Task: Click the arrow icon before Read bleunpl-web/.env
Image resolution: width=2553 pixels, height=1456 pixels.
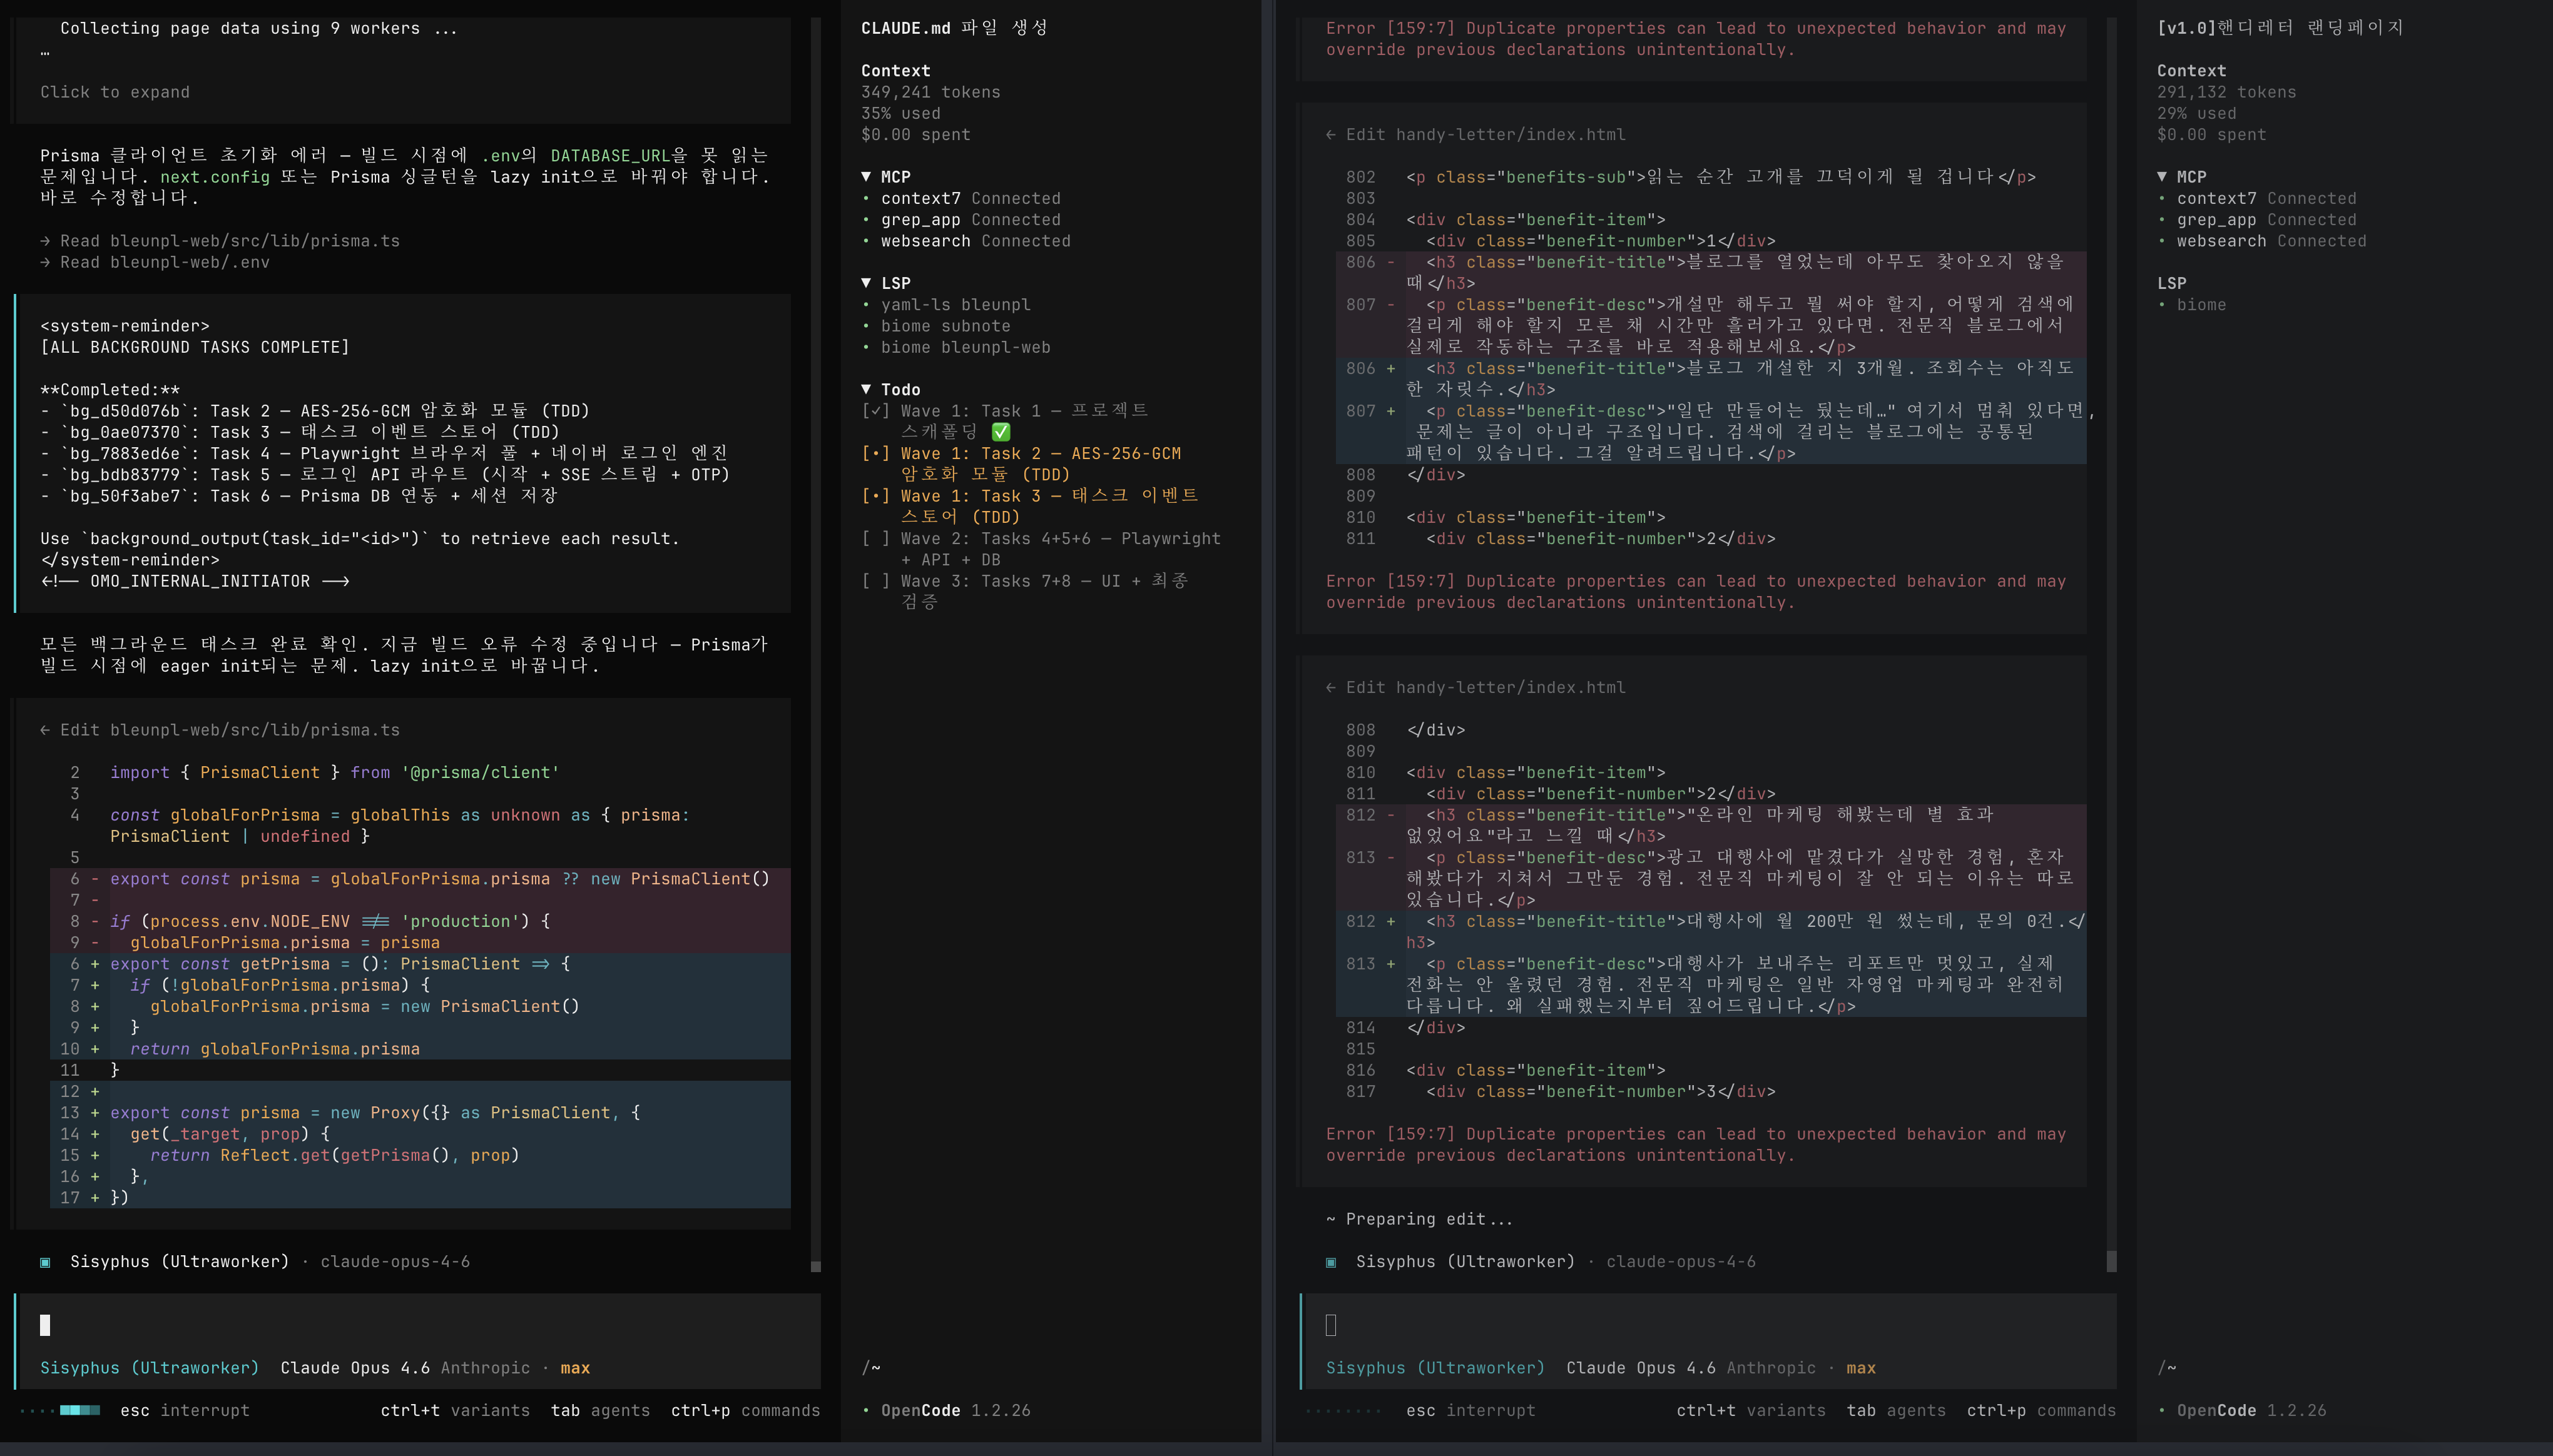Action: point(45,262)
